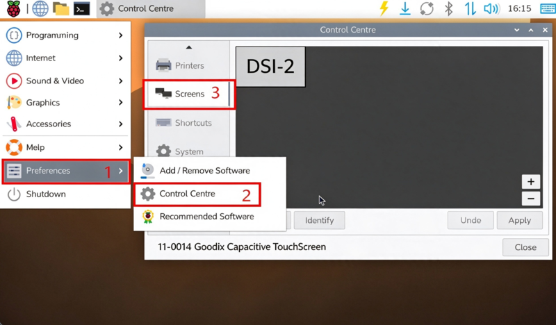Toggle the on-screen keyboard tray icon

[x=548, y=8]
